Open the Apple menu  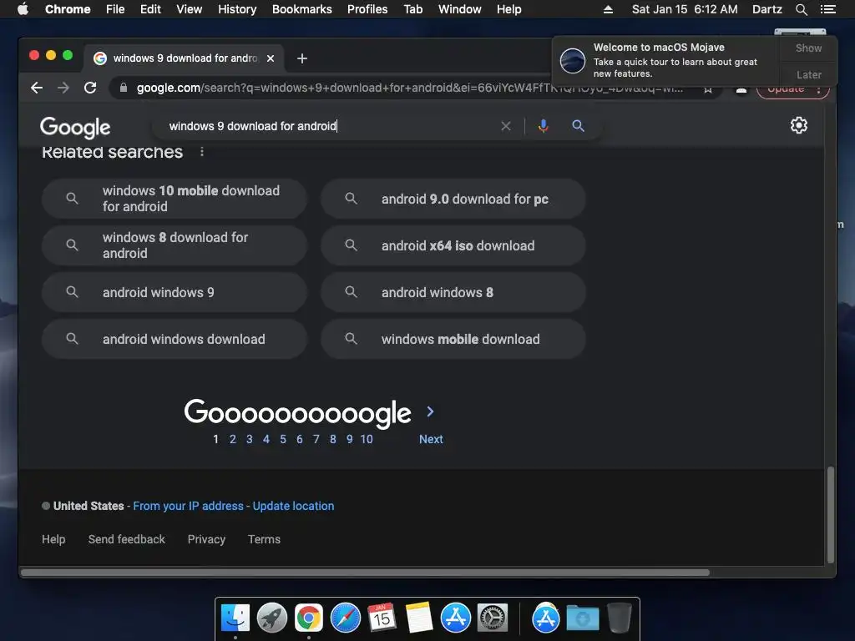[x=23, y=9]
